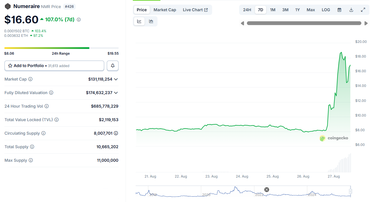Open the calendar date range picker
Screen dimensions: 378x202
click(x=339, y=10)
